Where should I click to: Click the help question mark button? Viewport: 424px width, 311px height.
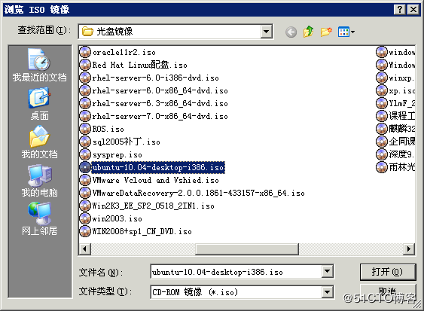[400, 10]
